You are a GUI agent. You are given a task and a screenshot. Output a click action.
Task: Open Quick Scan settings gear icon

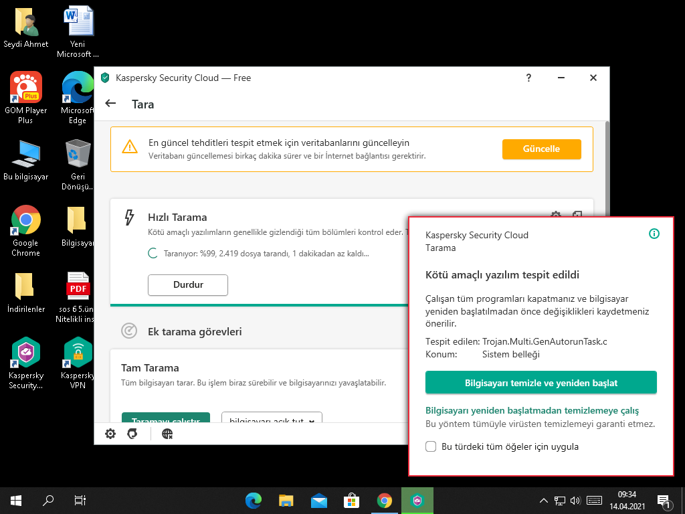(556, 215)
